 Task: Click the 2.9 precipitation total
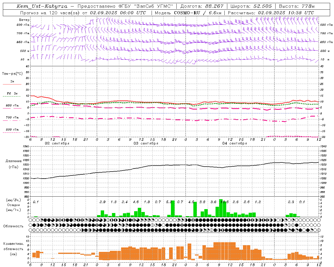coord(103,202)
